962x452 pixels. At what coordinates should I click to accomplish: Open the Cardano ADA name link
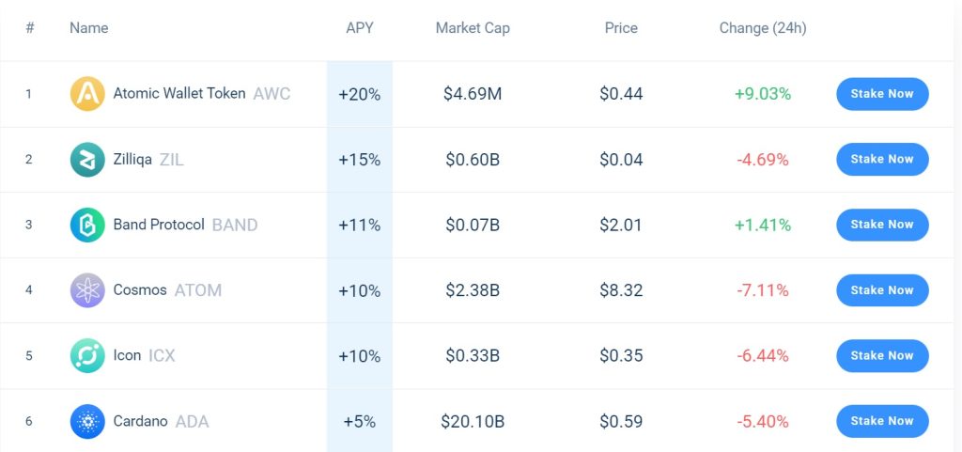point(140,422)
